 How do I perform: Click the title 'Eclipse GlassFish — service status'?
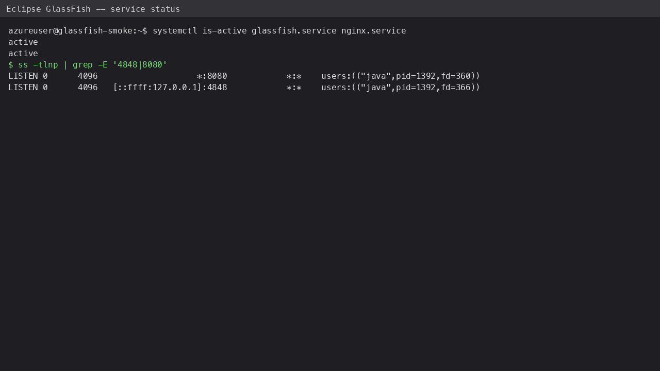pos(93,9)
